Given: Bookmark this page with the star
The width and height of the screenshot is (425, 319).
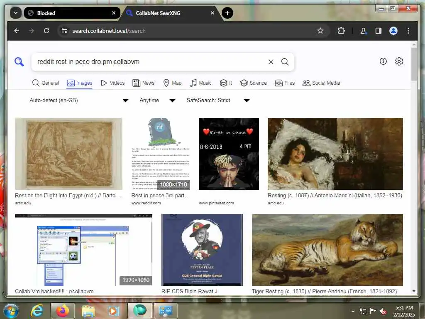Looking at the screenshot, I should coord(320,31).
